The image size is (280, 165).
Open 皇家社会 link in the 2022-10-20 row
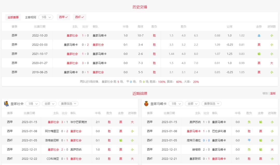pos(72,35)
